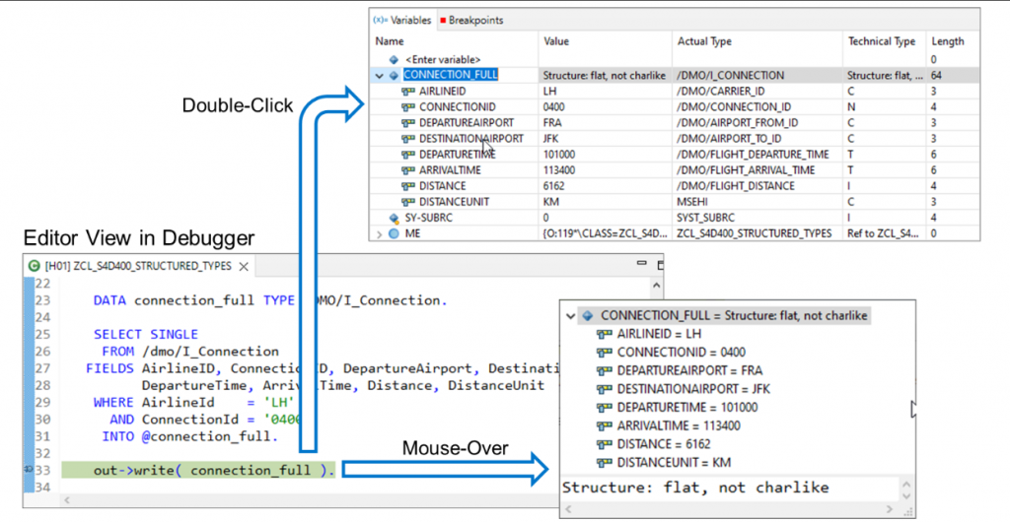Switch to the Variables tab
1010x523 pixels.
402,20
